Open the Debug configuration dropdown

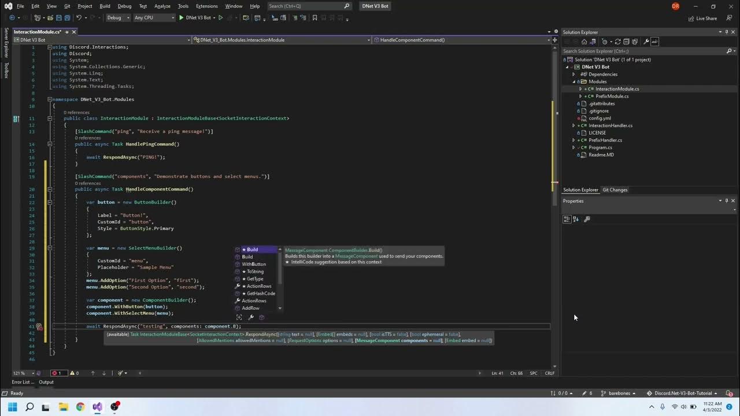119,18
